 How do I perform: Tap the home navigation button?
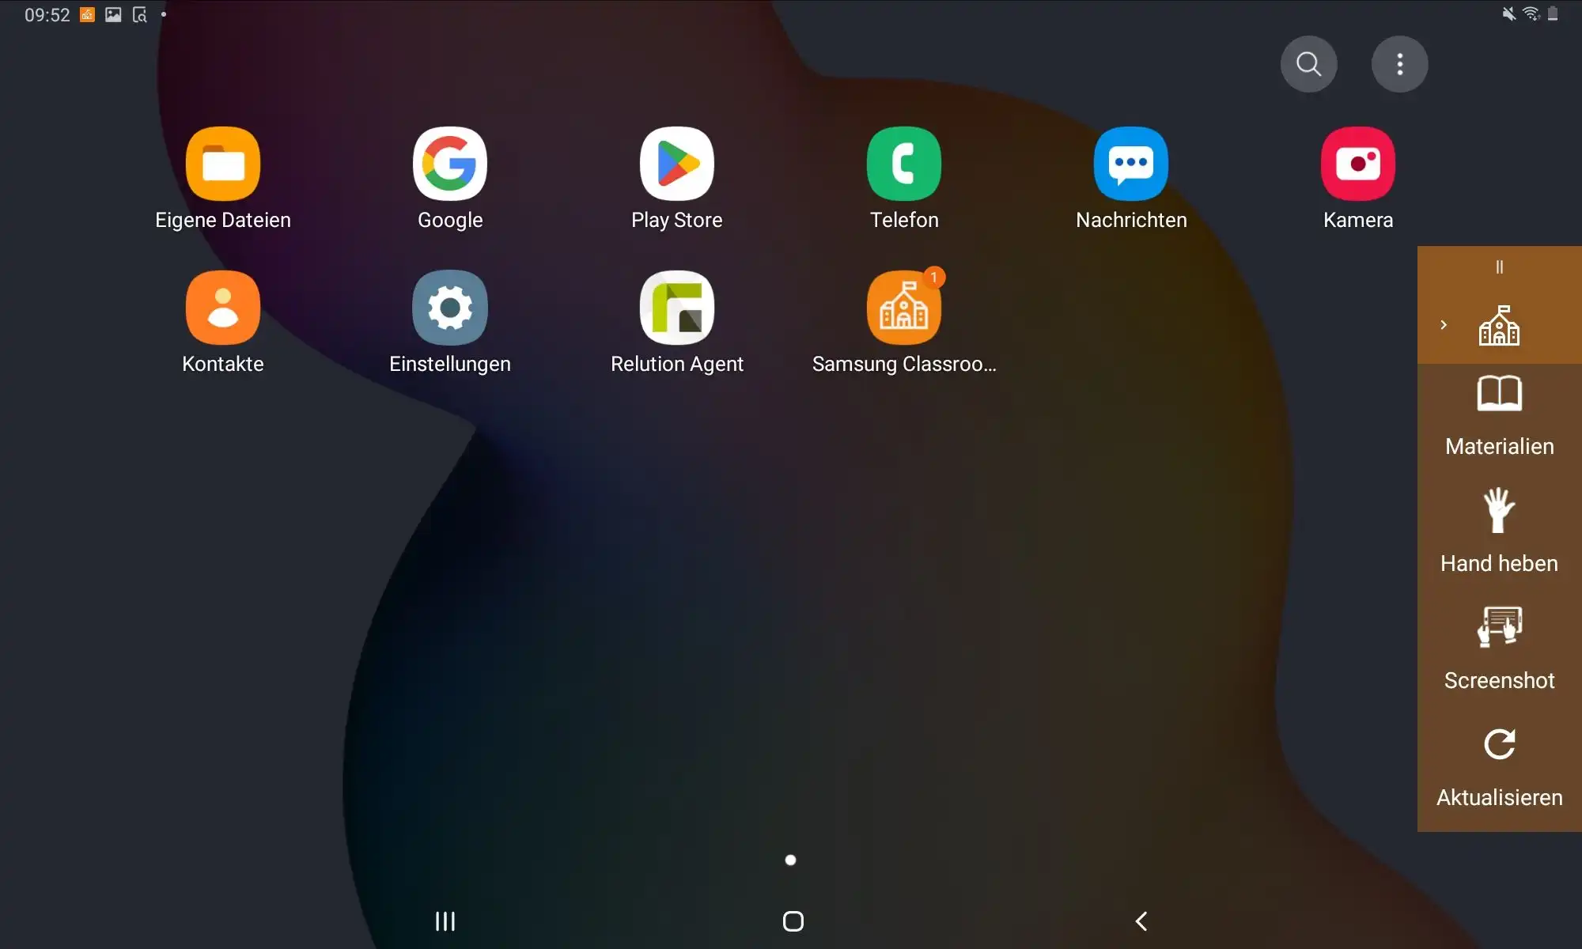[793, 921]
